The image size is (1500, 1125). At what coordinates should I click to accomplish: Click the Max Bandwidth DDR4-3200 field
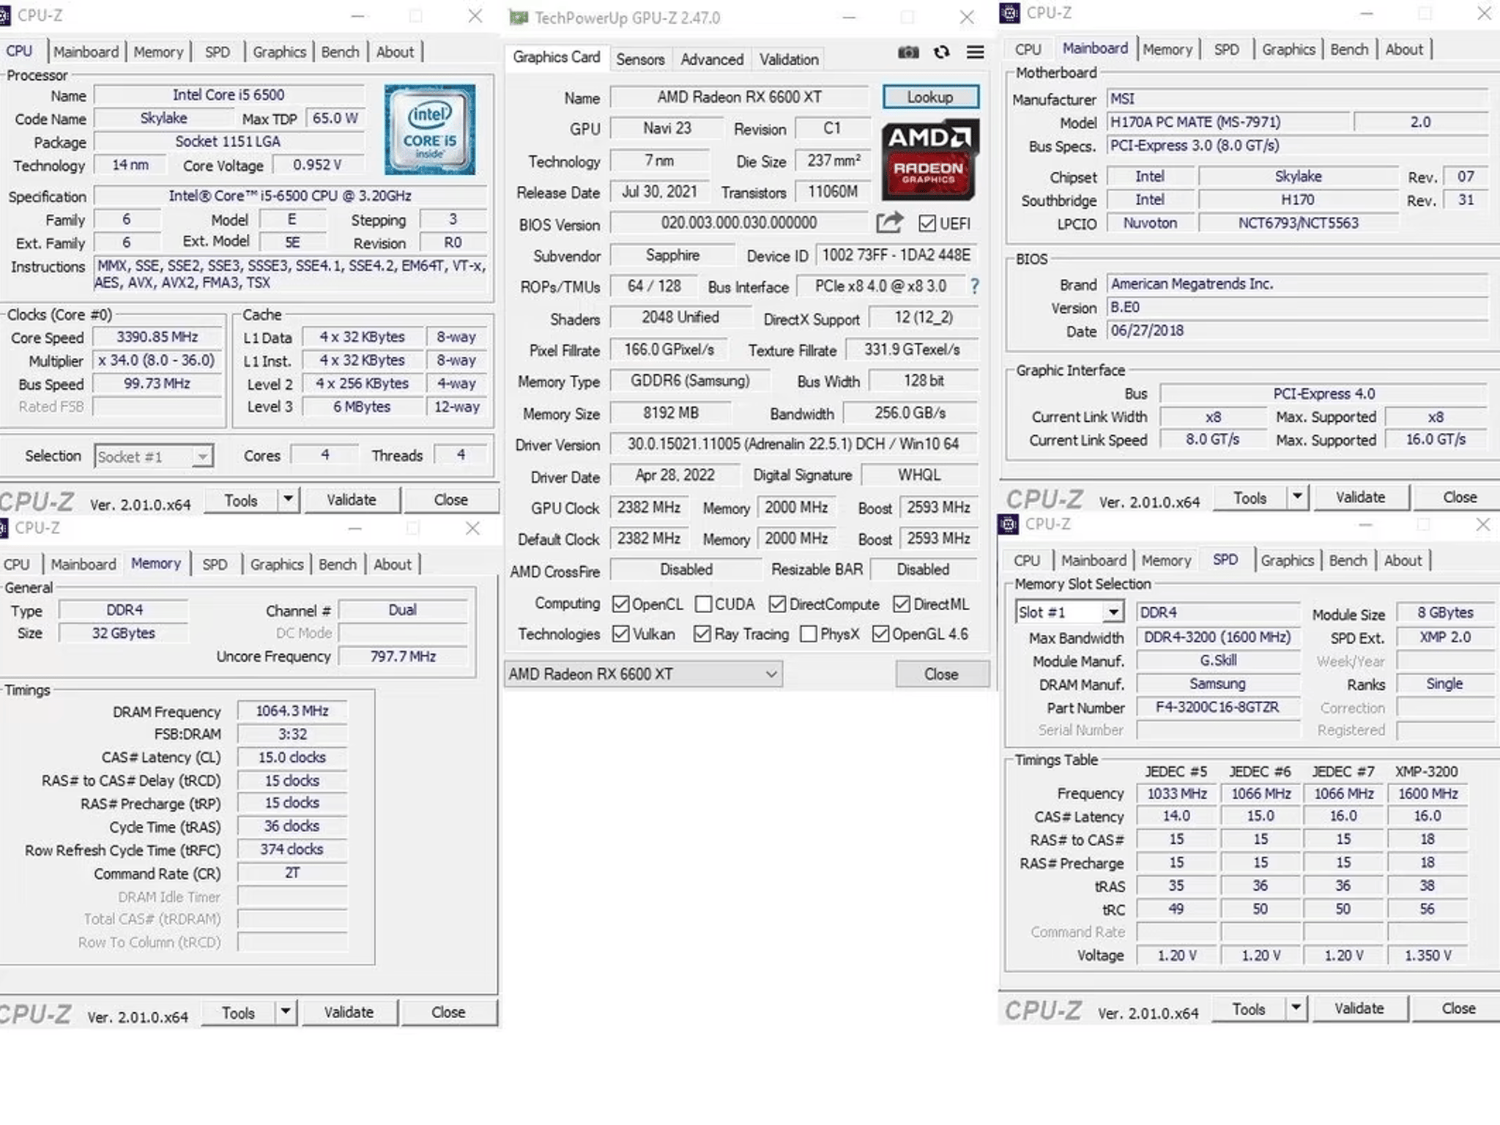coord(1217,636)
